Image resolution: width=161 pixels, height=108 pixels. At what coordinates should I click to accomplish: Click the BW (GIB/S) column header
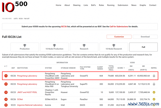coord(131,68)
